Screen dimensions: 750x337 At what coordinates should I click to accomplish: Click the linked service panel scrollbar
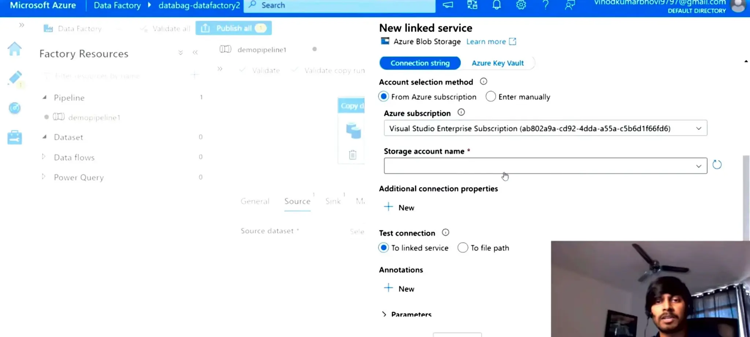pyautogui.click(x=746, y=197)
